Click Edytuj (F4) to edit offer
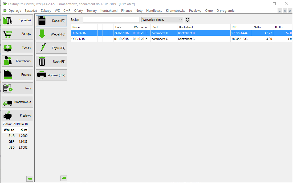The width and height of the screenshot is (293, 183). click(51, 48)
